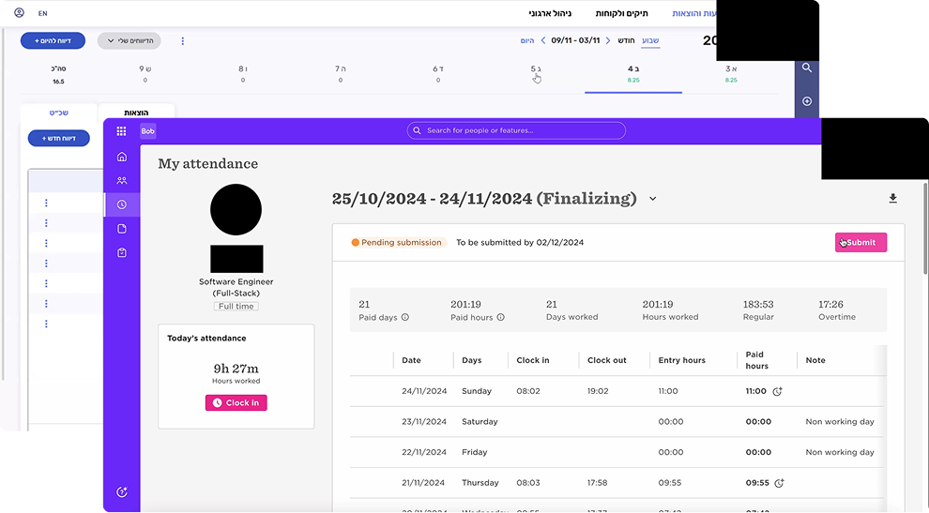Screen dimensions: 929x513
Task: Open the three-dot menu beside 'הדיווחים שלי'
Action: point(182,41)
